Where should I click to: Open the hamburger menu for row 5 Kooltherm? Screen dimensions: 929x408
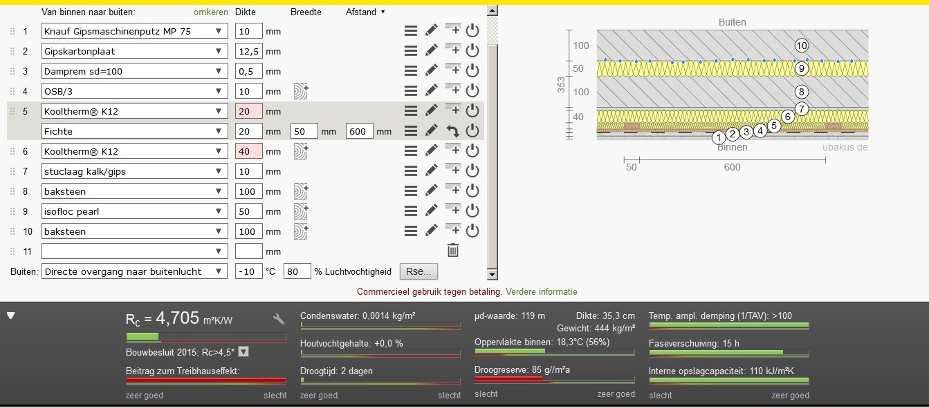411,111
